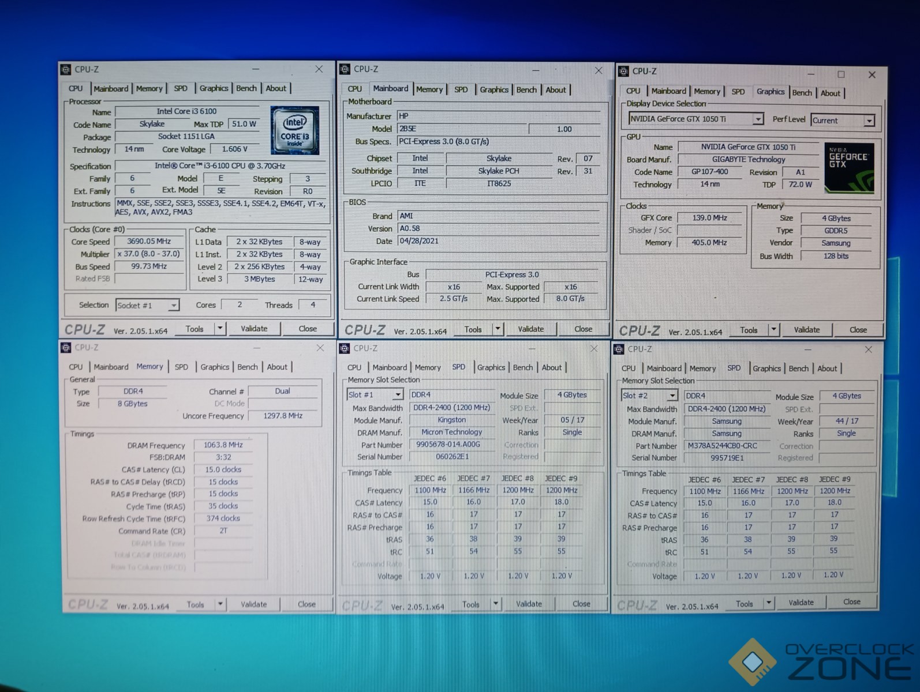920x692 pixels.
Task: Open the Socket #1 selection dropdown
Action: [x=173, y=305]
